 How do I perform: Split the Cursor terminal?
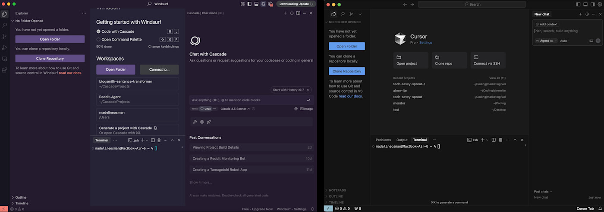494,140
